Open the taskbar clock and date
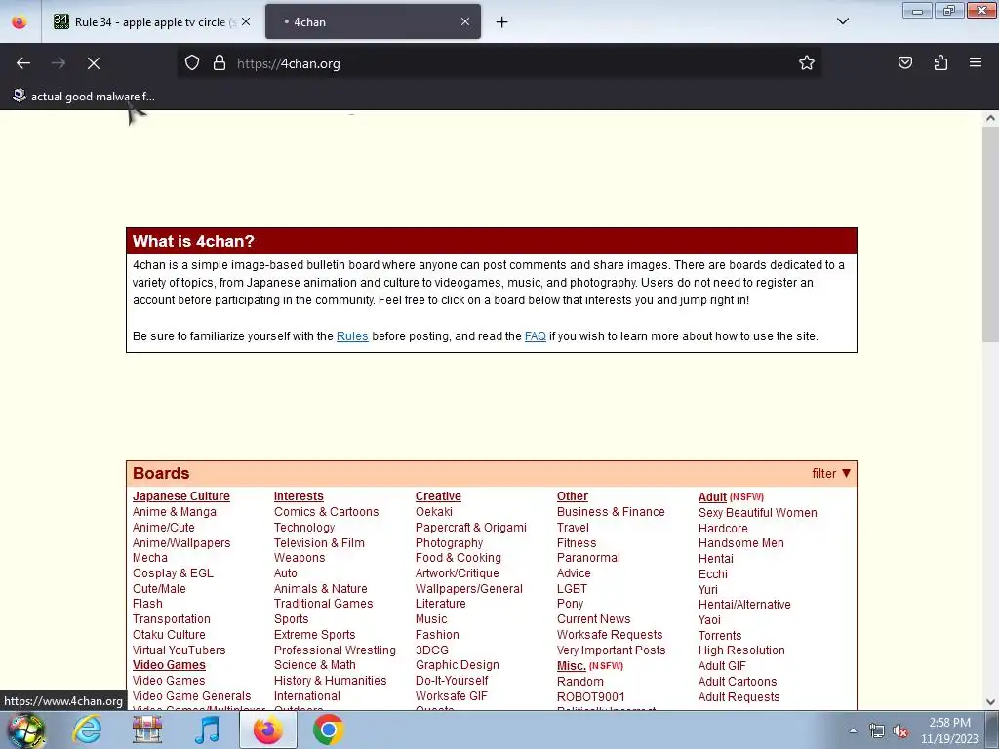Viewport: 999px width, 749px height. [949, 730]
